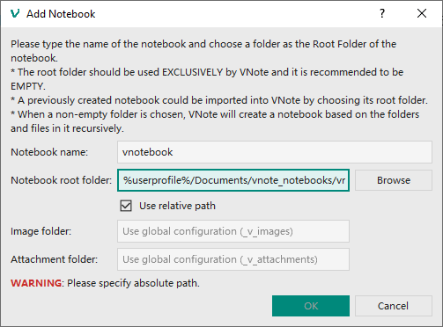This screenshot has width=443, height=327.
Task: Close the Add Notebook dialog
Action: (x=422, y=13)
